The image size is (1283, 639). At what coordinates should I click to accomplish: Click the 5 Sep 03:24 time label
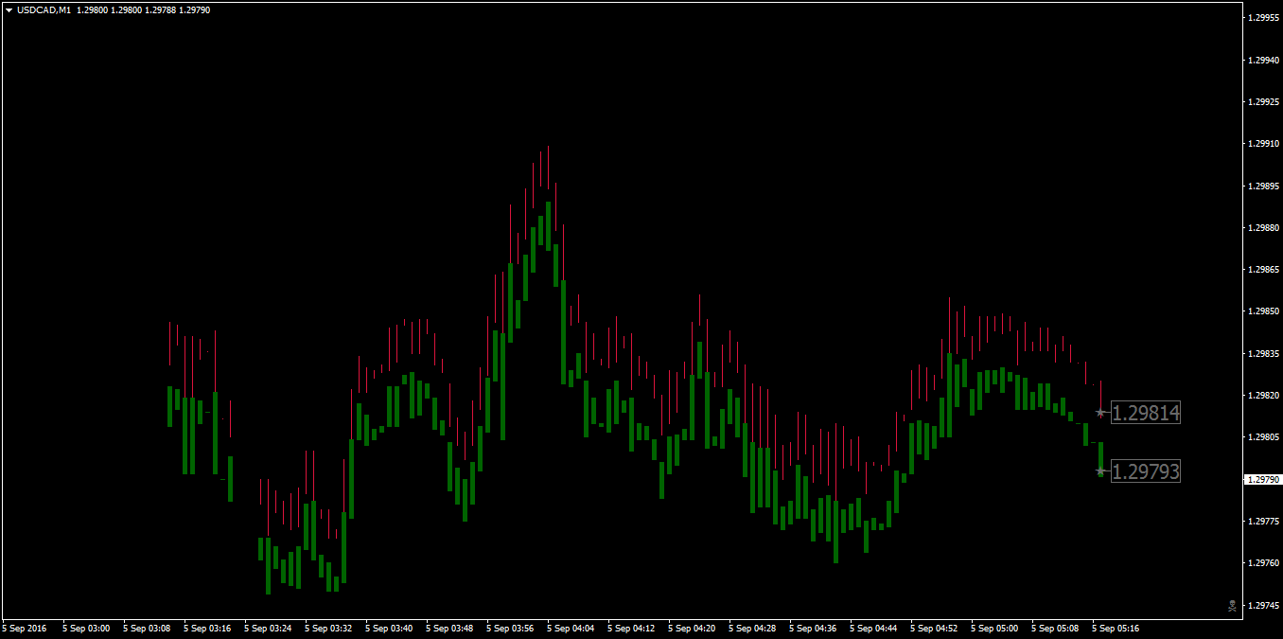coord(268,628)
